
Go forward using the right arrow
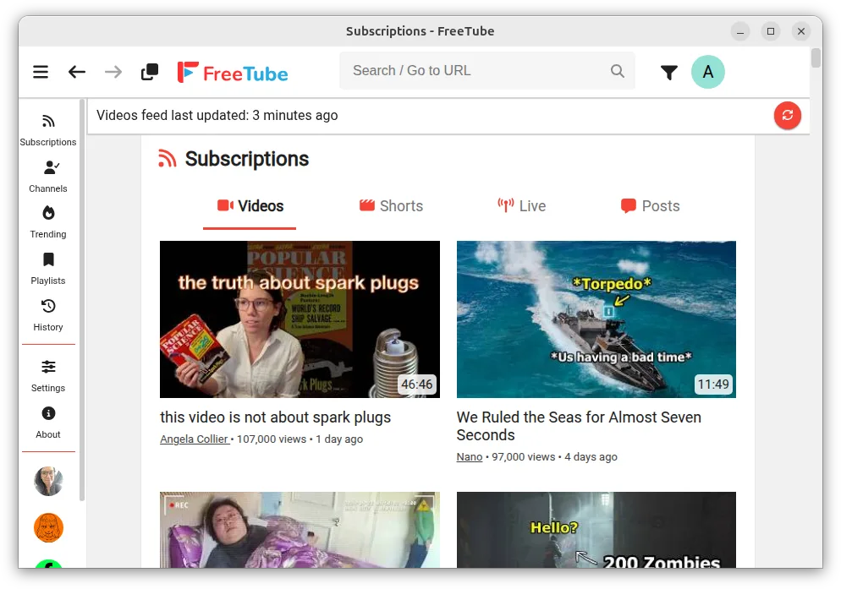click(113, 72)
